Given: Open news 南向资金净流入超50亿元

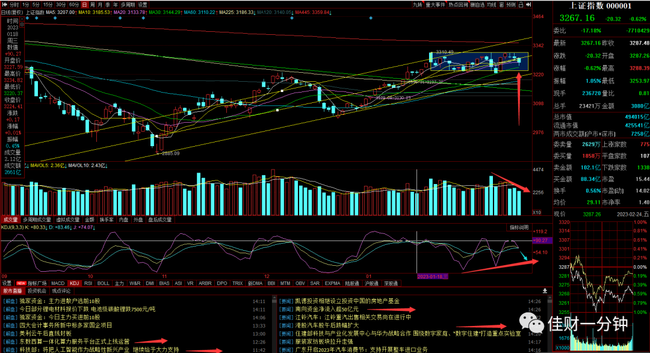Looking at the screenshot, I should tap(327, 309).
